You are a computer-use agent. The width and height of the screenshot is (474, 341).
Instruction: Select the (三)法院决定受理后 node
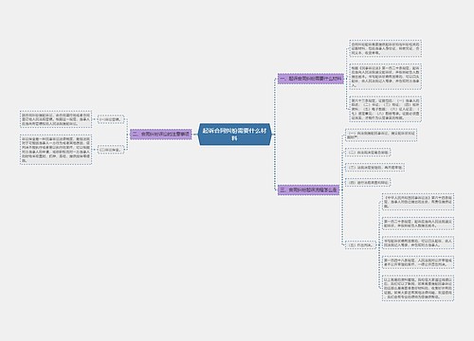coord(374,168)
